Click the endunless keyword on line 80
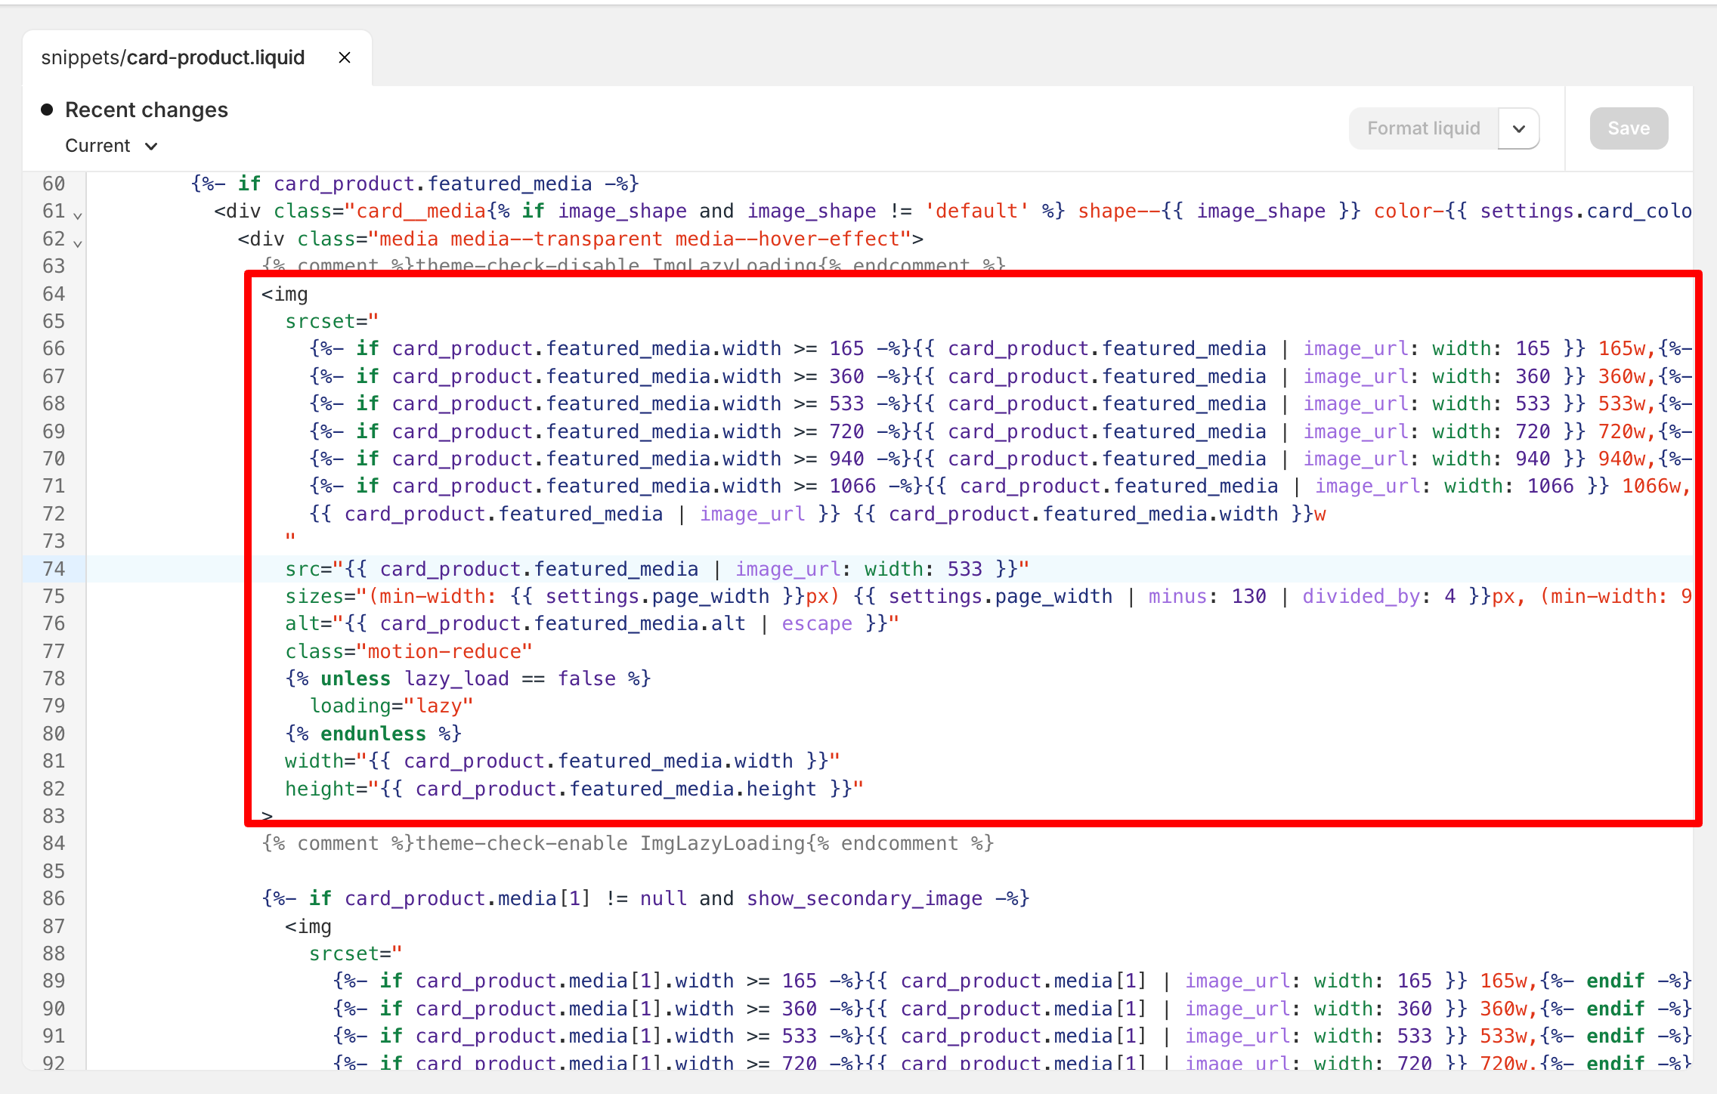Screen dimensions: 1717x1094 coord(373,734)
